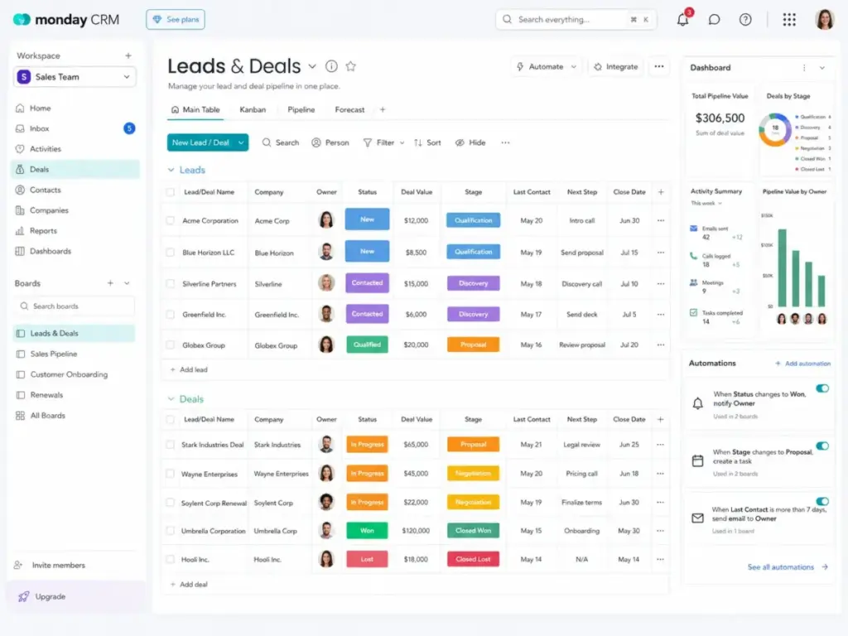Image resolution: width=848 pixels, height=636 pixels.
Task: Collapse the Dashboard panel chevron
Action: (x=821, y=68)
